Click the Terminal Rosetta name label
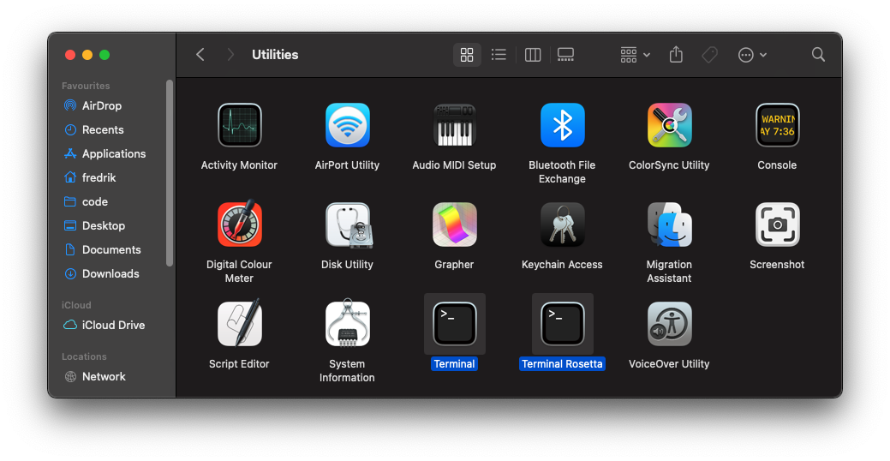 tap(563, 364)
